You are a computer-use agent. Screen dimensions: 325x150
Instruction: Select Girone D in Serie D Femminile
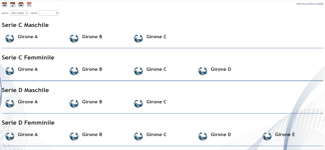[221, 135]
